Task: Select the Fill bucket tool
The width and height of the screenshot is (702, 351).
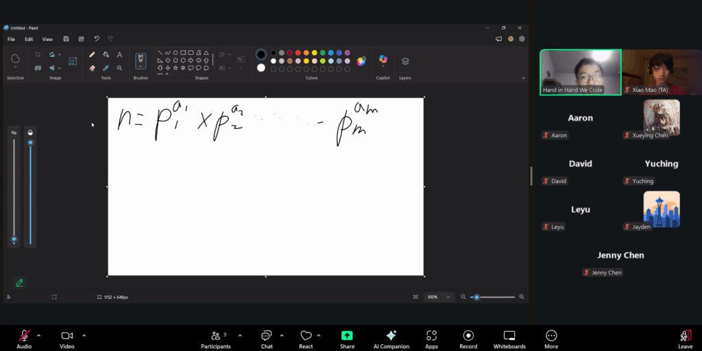Action: [106, 54]
